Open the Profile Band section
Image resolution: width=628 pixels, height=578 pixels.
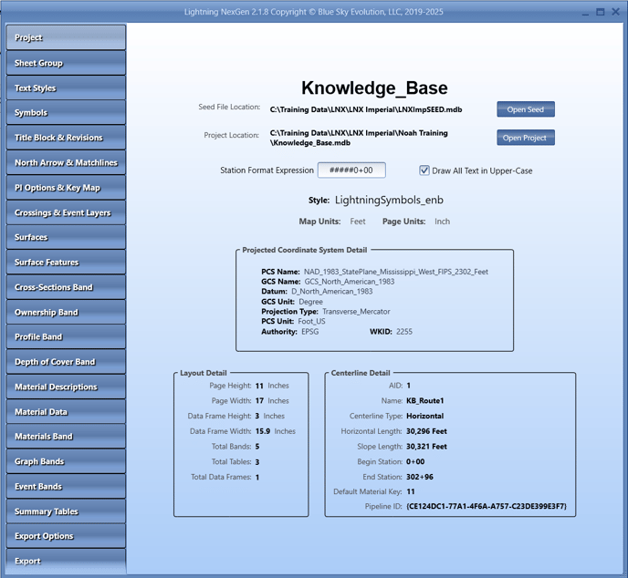(x=66, y=336)
